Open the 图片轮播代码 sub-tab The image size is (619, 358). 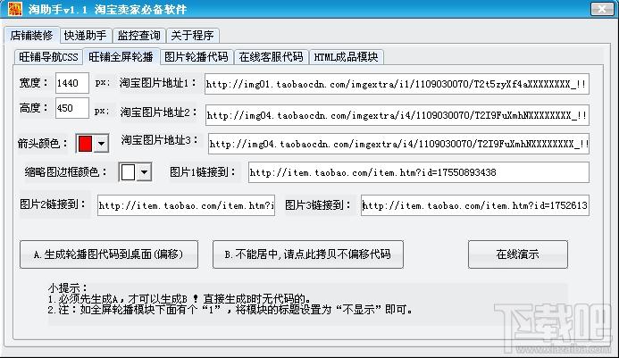click(x=195, y=57)
